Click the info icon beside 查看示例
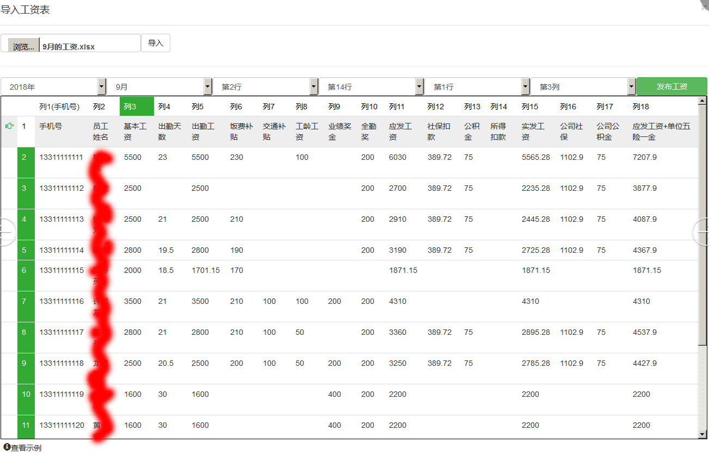The height and width of the screenshot is (455, 709). 7,447
